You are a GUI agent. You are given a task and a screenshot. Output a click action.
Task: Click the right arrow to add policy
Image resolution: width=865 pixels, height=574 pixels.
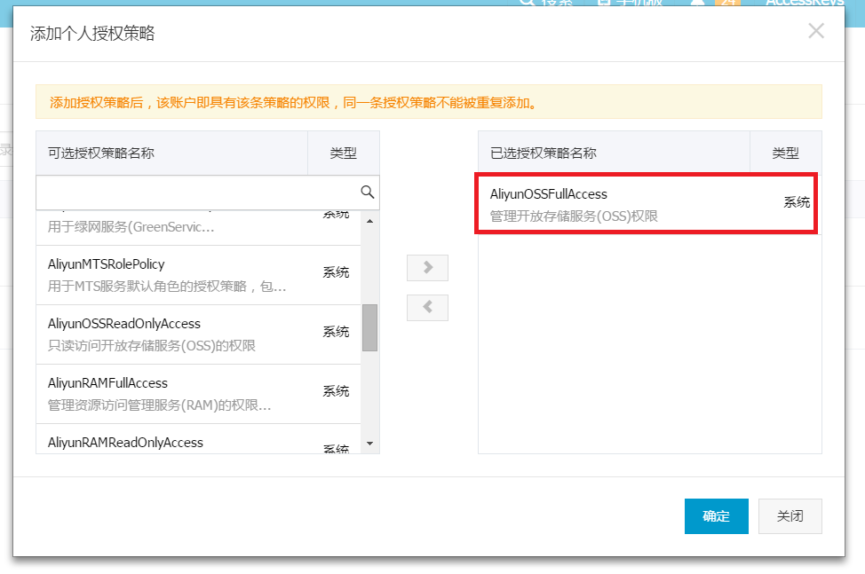[427, 268]
